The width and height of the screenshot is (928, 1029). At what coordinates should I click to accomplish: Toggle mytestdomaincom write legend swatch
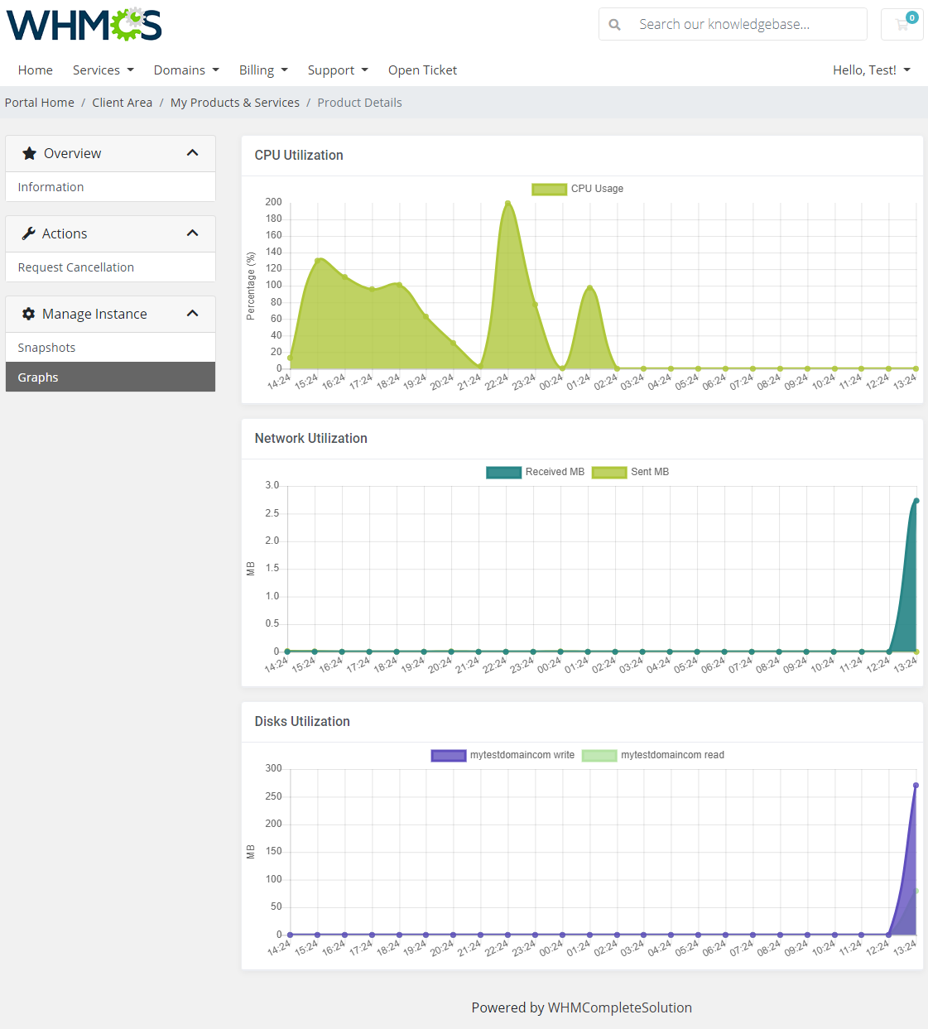[x=449, y=755]
